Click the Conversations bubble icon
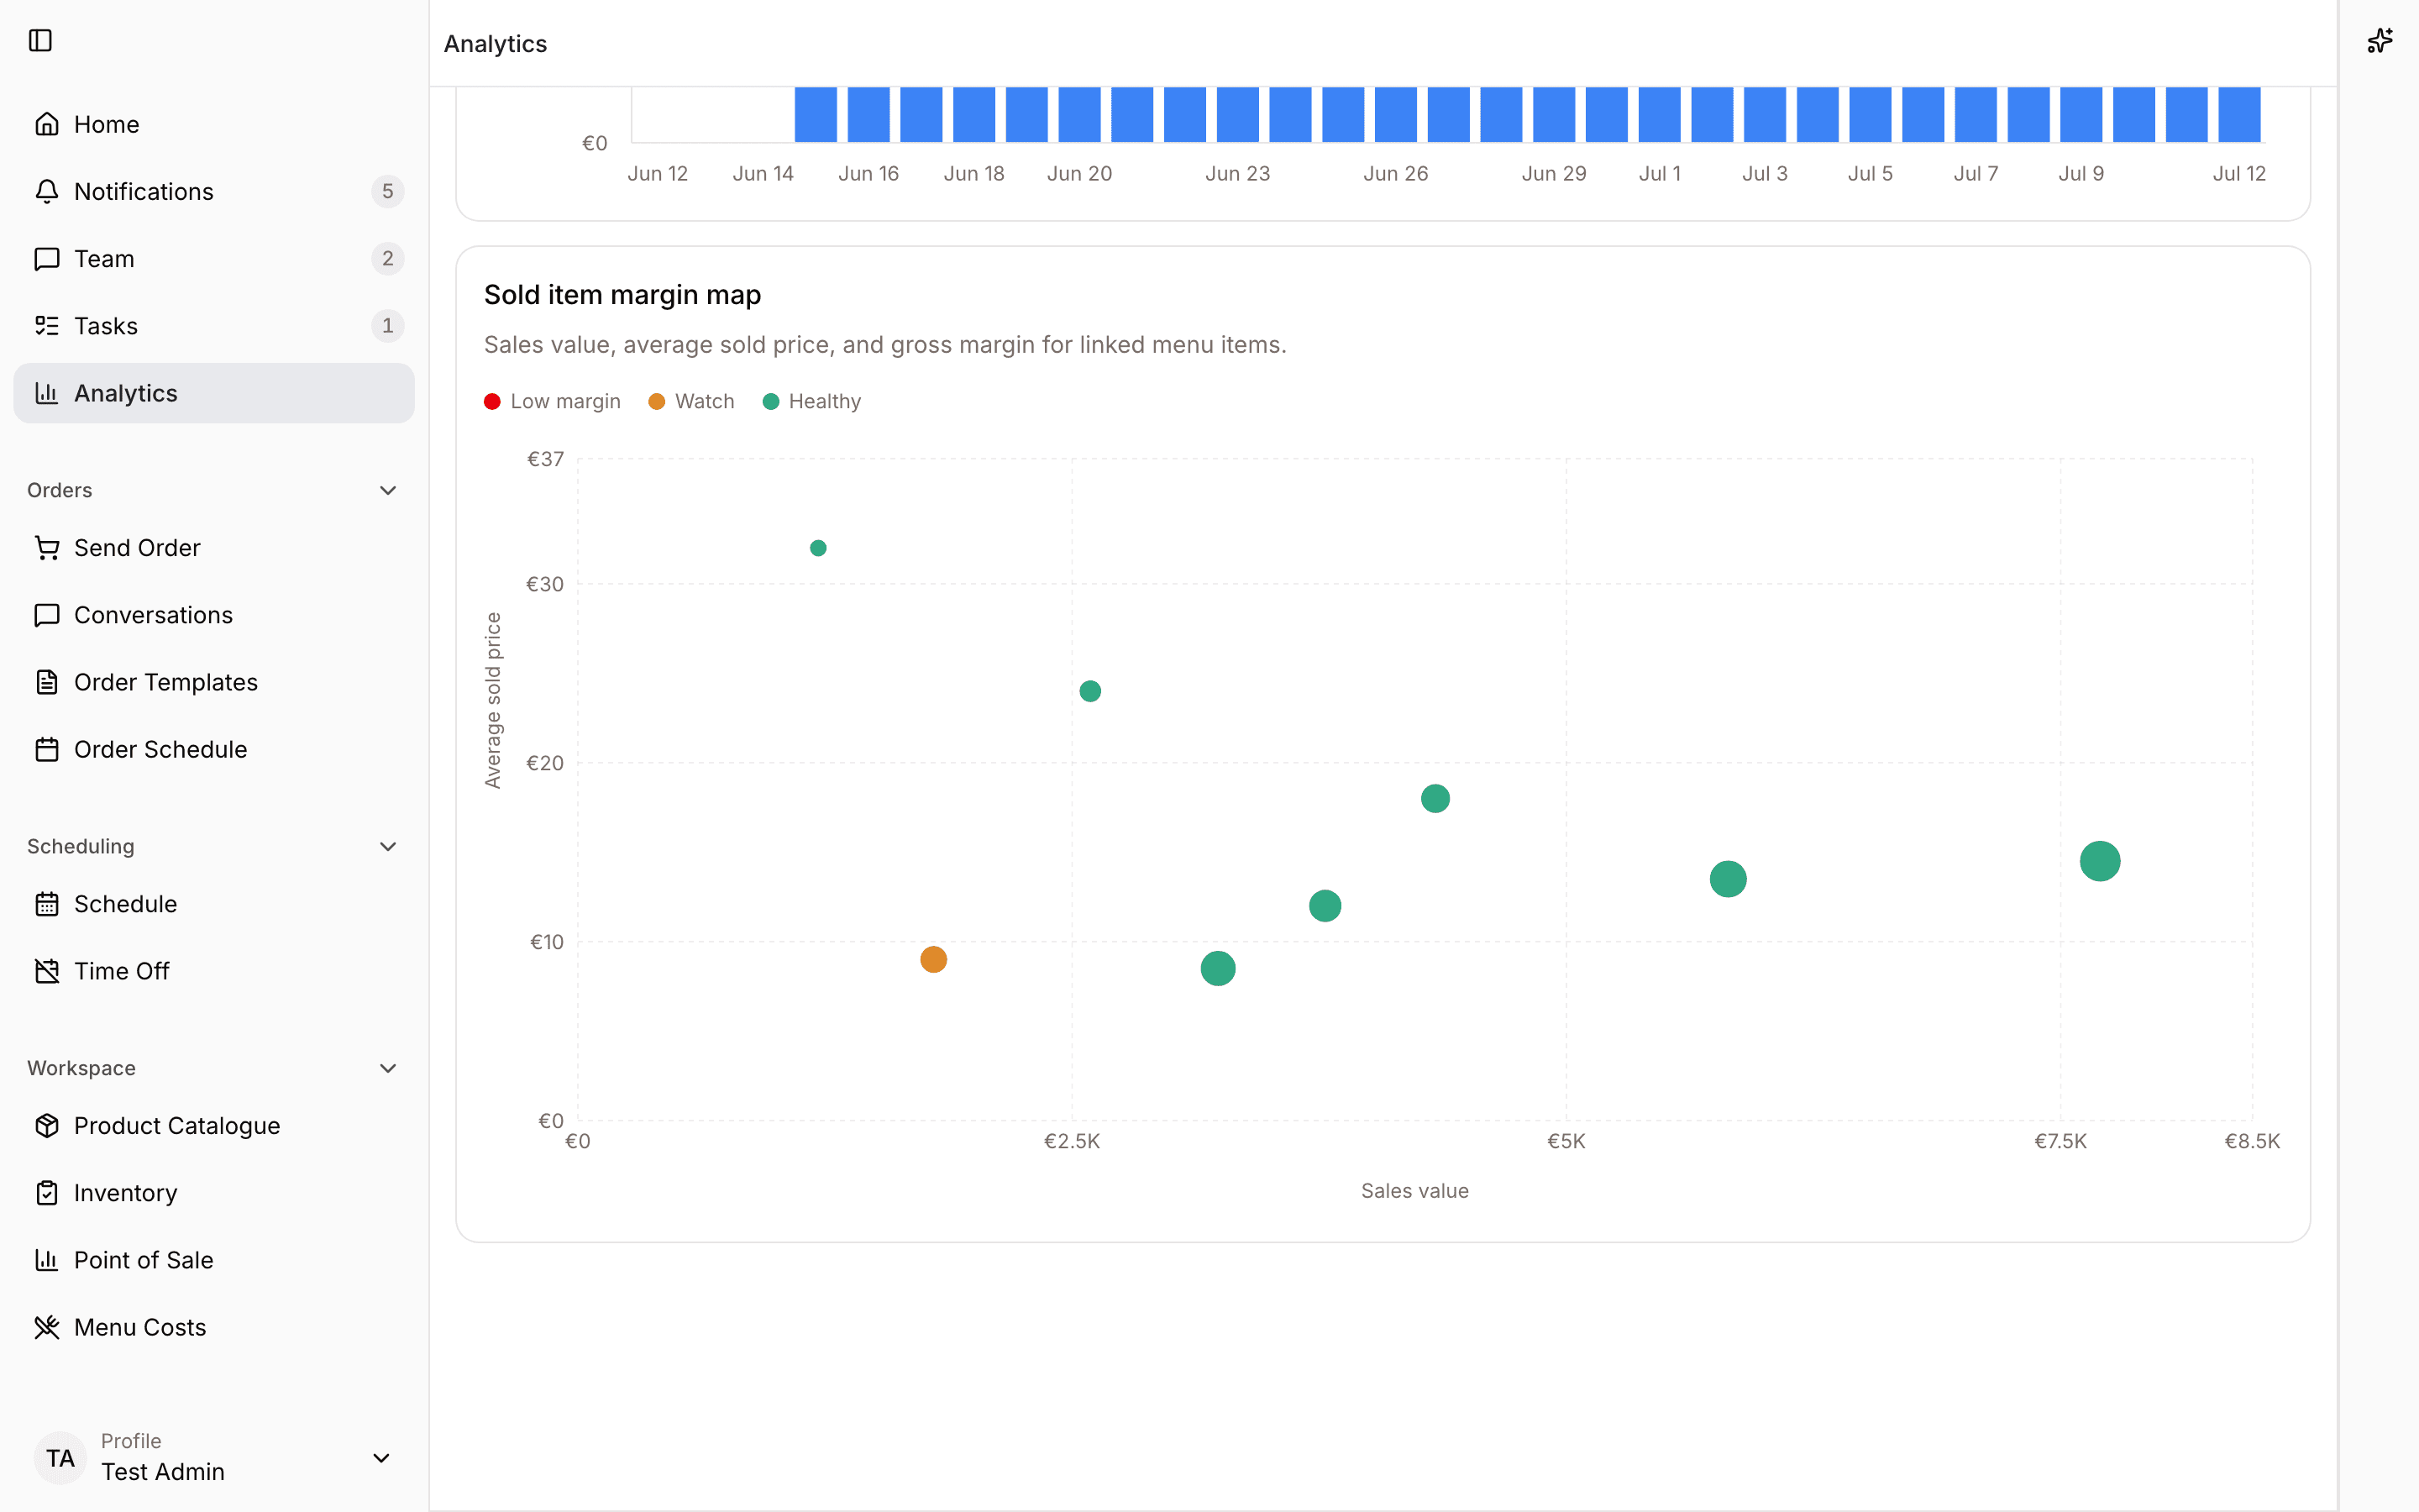The width and height of the screenshot is (2419, 1512). [x=47, y=614]
